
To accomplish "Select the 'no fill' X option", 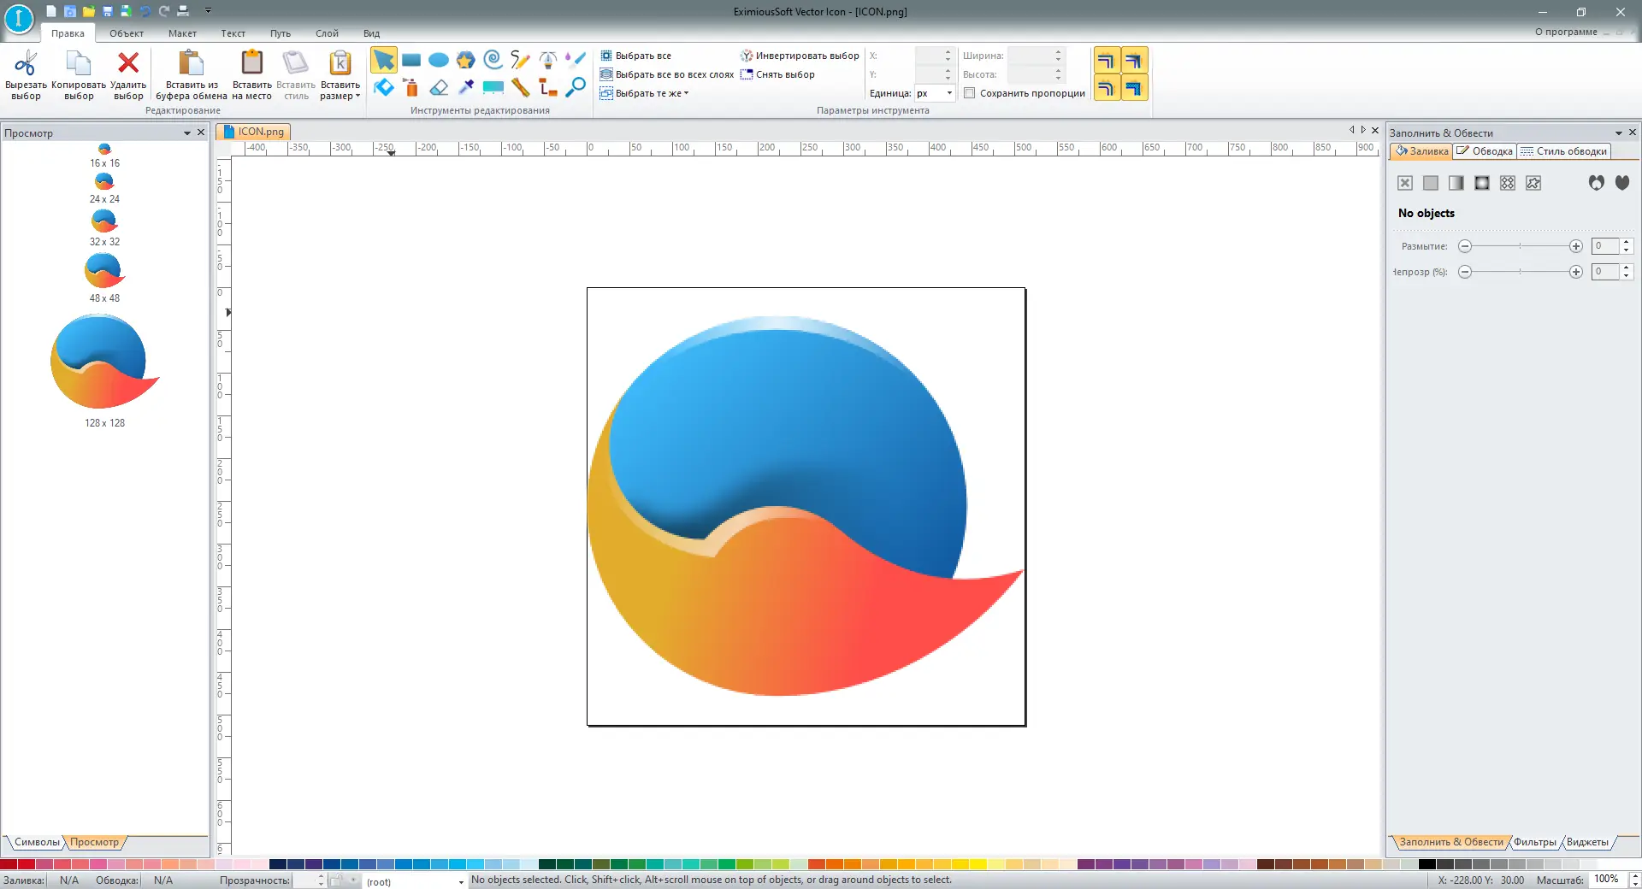I will pyautogui.click(x=1405, y=183).
